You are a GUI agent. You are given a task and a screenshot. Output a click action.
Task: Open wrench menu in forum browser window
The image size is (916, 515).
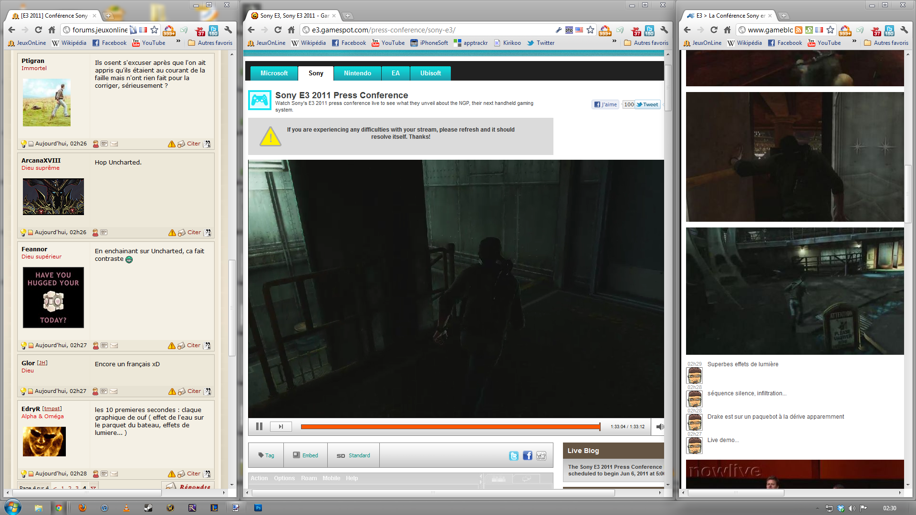[x=228, y=30]
